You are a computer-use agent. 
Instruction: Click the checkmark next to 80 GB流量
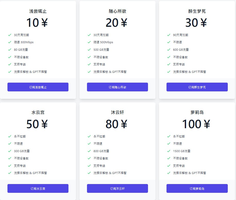point(10,50)
